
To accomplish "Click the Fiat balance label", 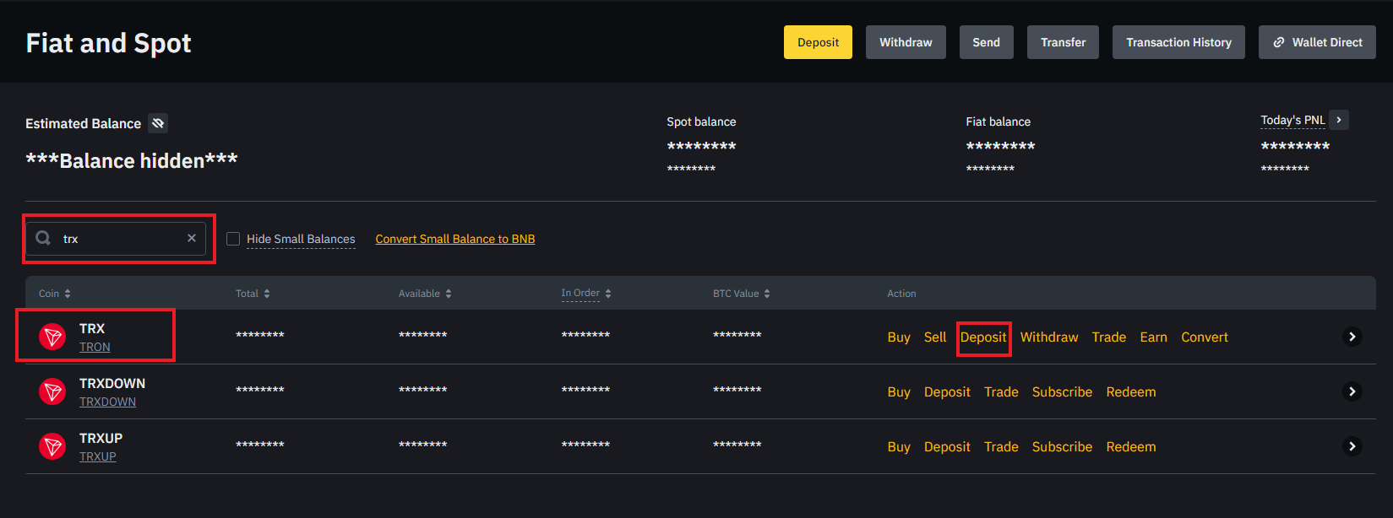I will tap(998, 121).
